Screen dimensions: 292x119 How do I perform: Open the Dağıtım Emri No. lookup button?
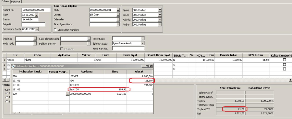(89, 44)
